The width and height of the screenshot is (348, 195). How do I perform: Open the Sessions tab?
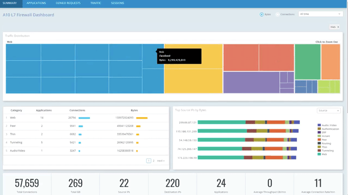point(117,3)
